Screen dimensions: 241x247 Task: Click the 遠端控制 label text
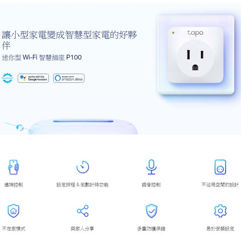[14, 185]
